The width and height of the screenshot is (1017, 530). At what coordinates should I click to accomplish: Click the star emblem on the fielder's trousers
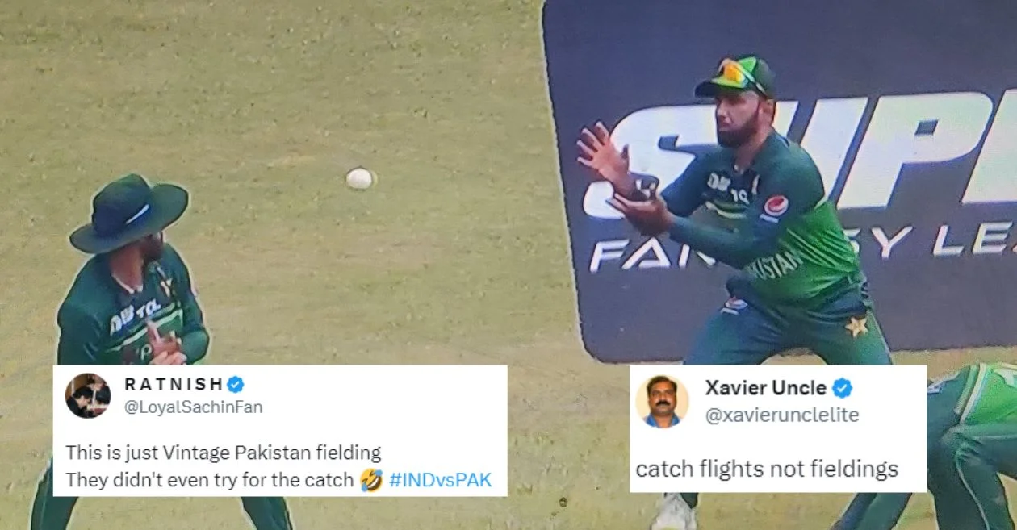856,326
